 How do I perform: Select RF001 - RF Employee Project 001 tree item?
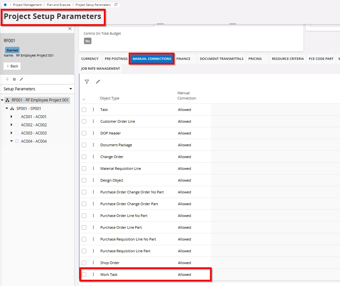[40, 100]
